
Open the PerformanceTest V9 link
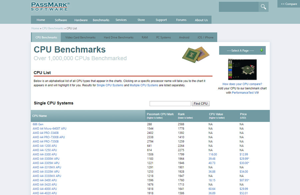(245, 92)
